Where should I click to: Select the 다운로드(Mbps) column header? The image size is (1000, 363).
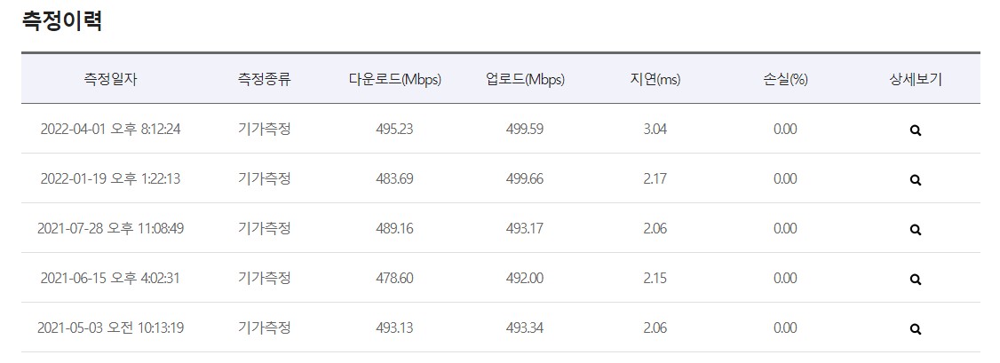(394, 79)
